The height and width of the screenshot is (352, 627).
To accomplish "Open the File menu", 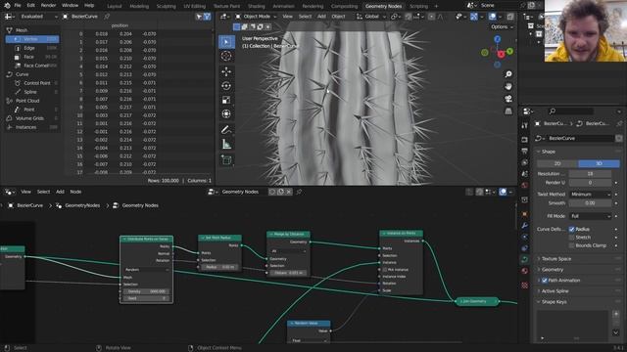I will 18,6.
